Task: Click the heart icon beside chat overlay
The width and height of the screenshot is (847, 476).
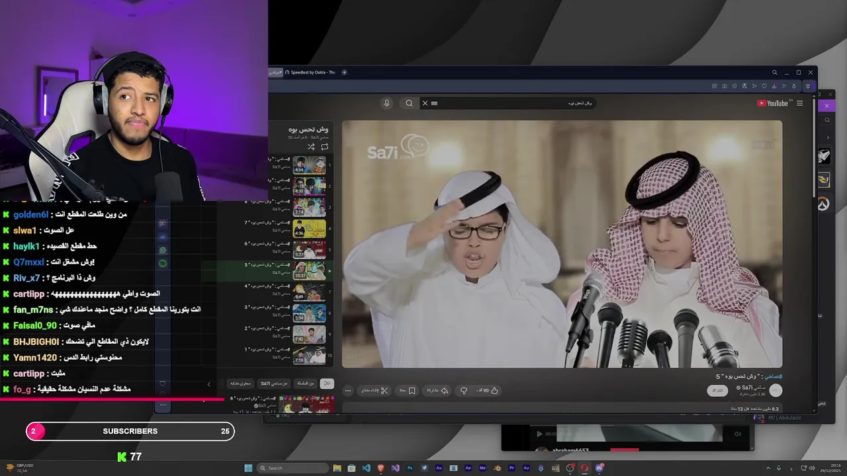Action: (163, 384)
